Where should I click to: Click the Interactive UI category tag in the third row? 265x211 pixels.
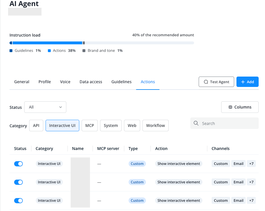[49, 200]
